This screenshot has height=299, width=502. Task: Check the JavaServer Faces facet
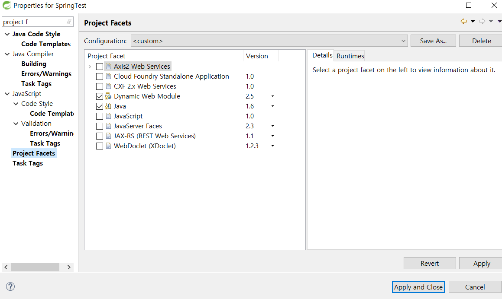click(100, 126)
